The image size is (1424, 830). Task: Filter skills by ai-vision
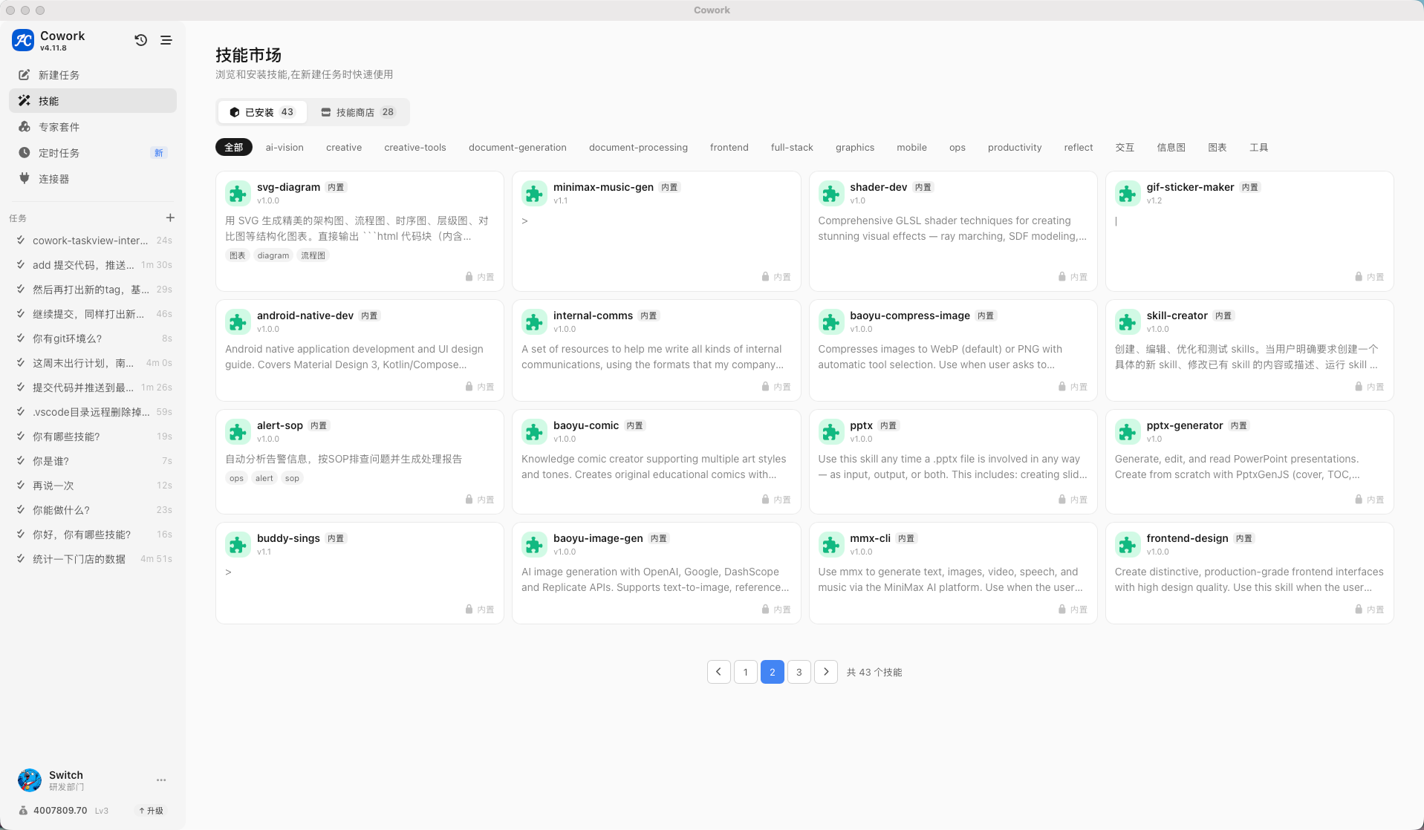[x=285, y=148]
